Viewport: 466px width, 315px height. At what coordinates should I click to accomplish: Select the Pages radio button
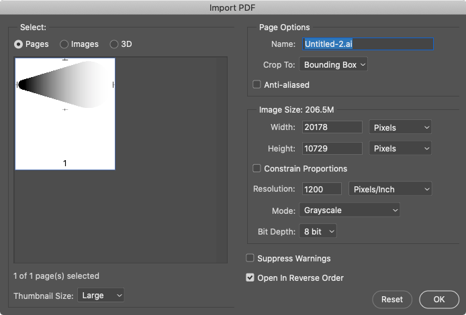coord(19,44)
